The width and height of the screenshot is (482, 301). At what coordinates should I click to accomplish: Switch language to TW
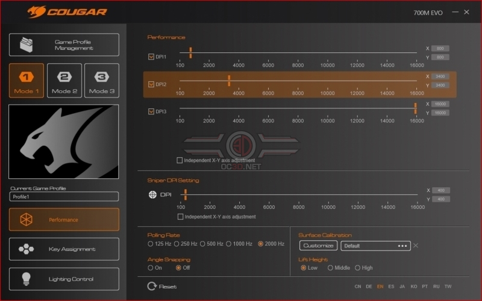tap(448, 287)
